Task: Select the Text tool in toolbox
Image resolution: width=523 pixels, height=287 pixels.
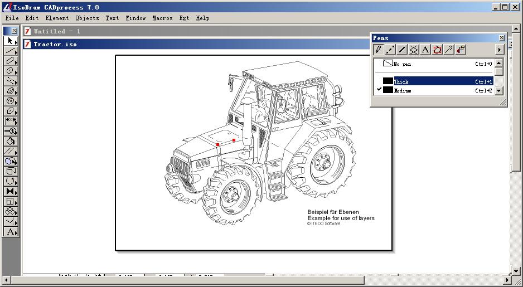Action: [11, 231]
